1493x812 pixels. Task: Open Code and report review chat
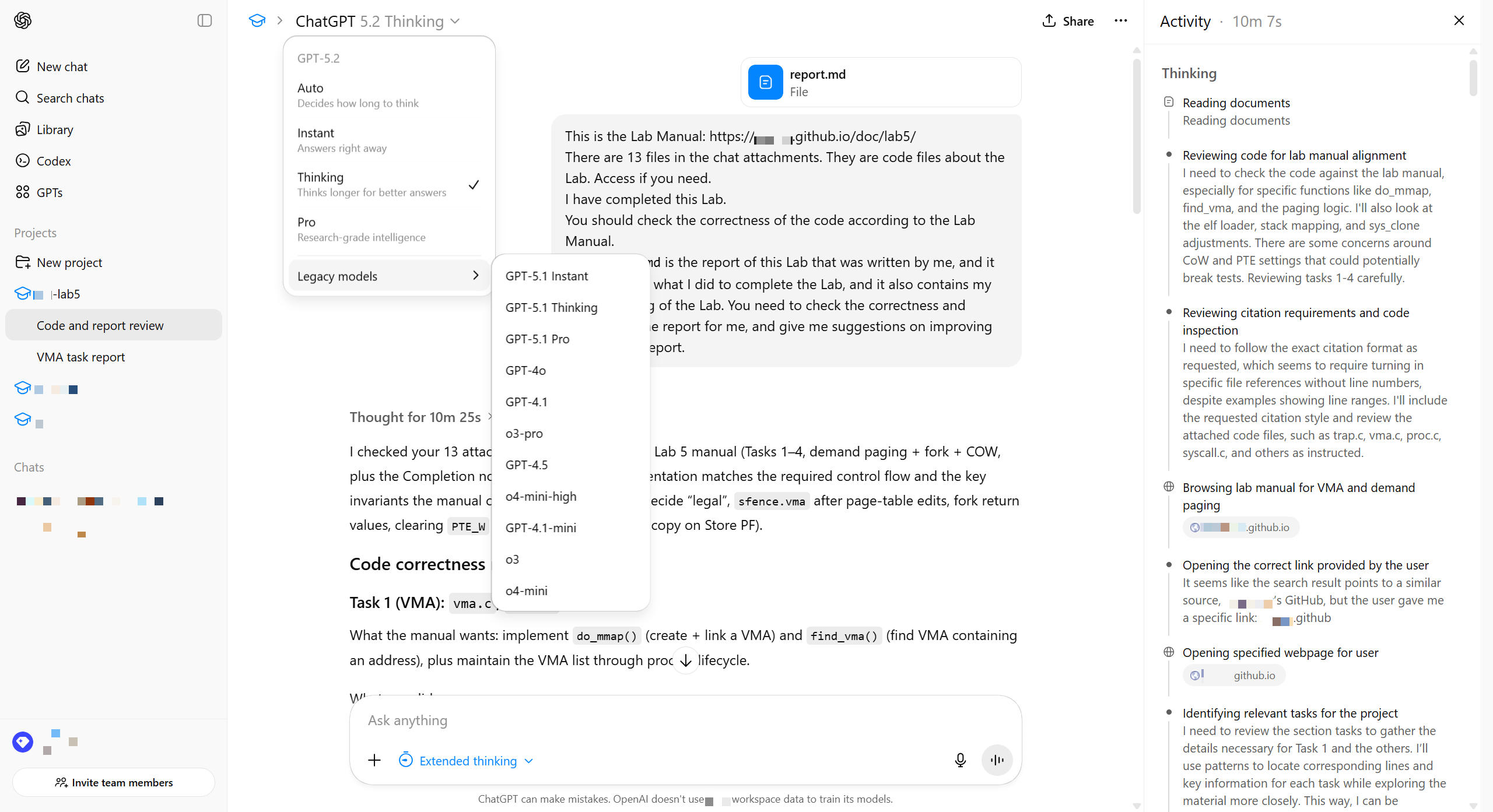pos(114,325)
